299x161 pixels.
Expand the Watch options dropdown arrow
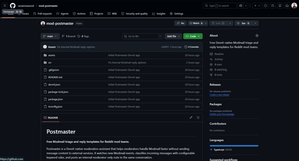tap(206, 23)
